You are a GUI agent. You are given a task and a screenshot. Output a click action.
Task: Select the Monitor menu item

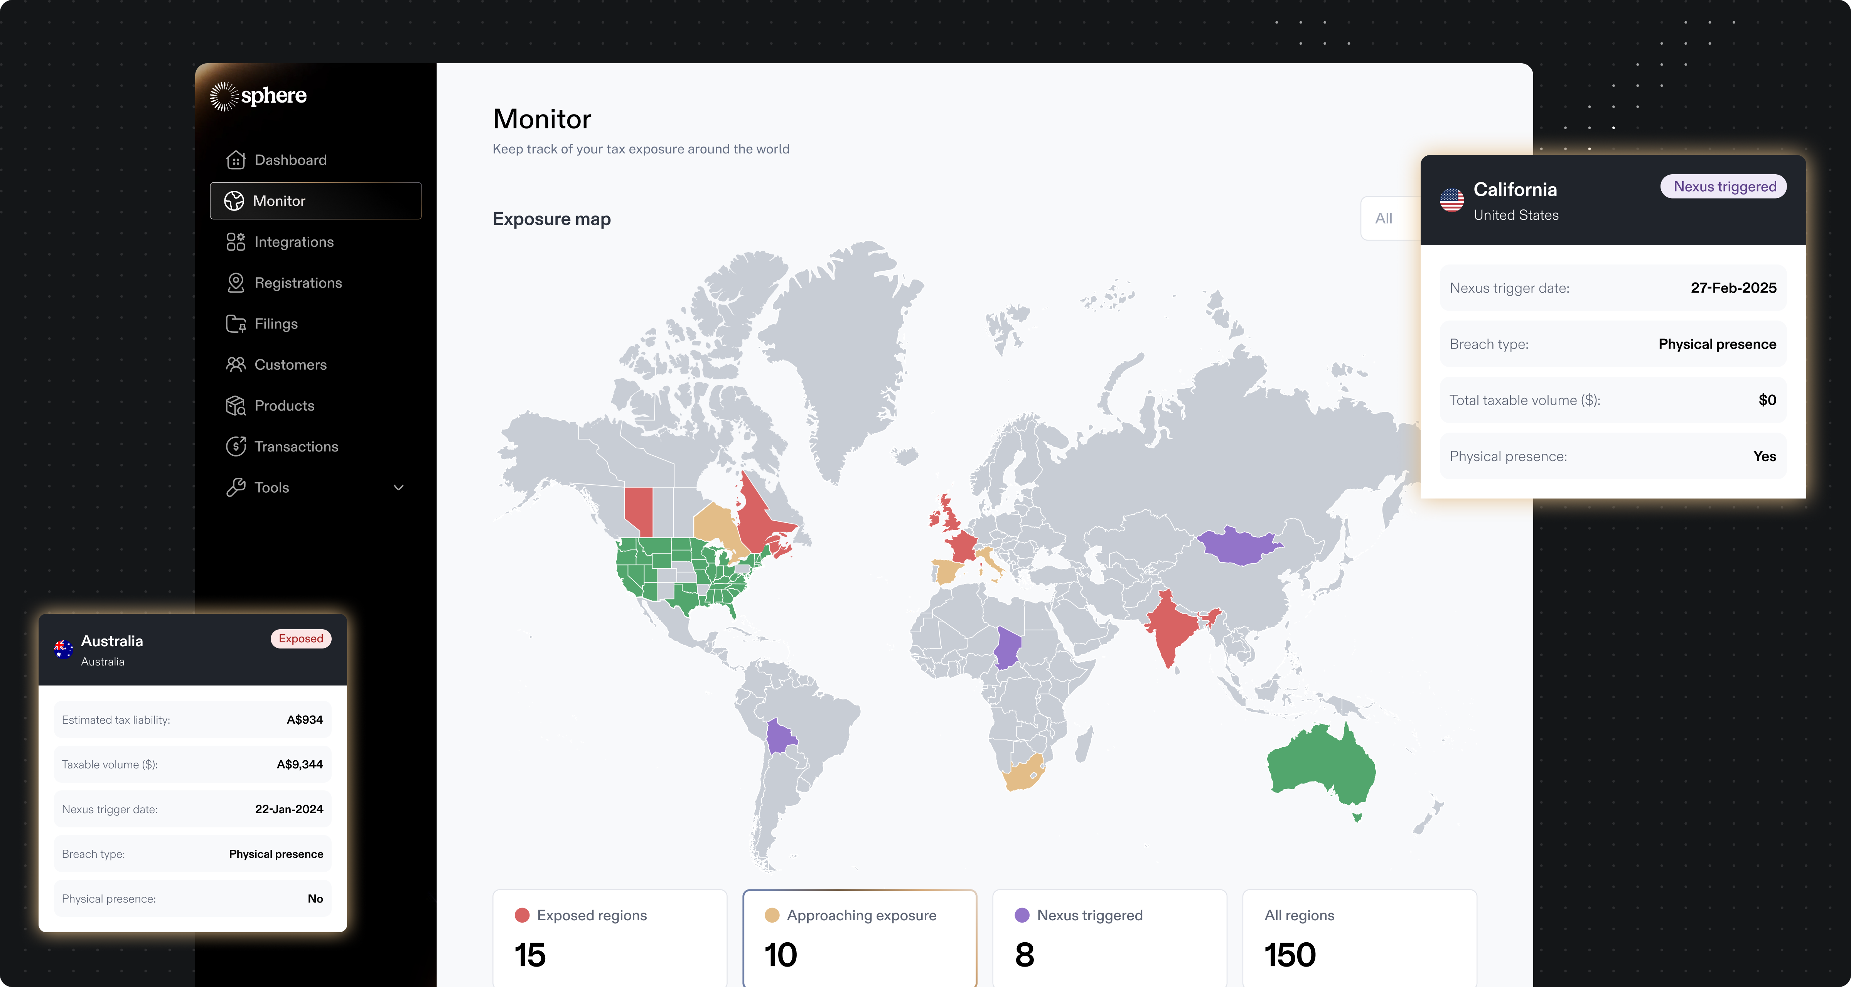tap(315, 201)
